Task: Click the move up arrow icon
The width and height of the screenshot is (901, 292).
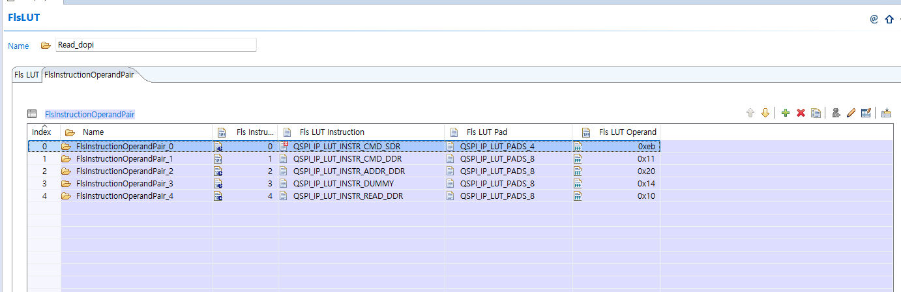Action: coord(750,113)
